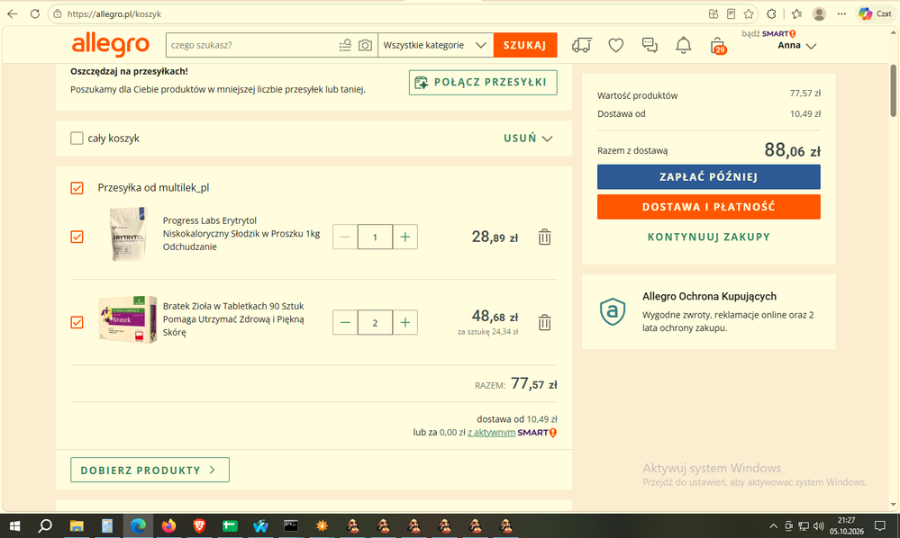
Task: Open browser profile avatar
Action: [819, 13]
